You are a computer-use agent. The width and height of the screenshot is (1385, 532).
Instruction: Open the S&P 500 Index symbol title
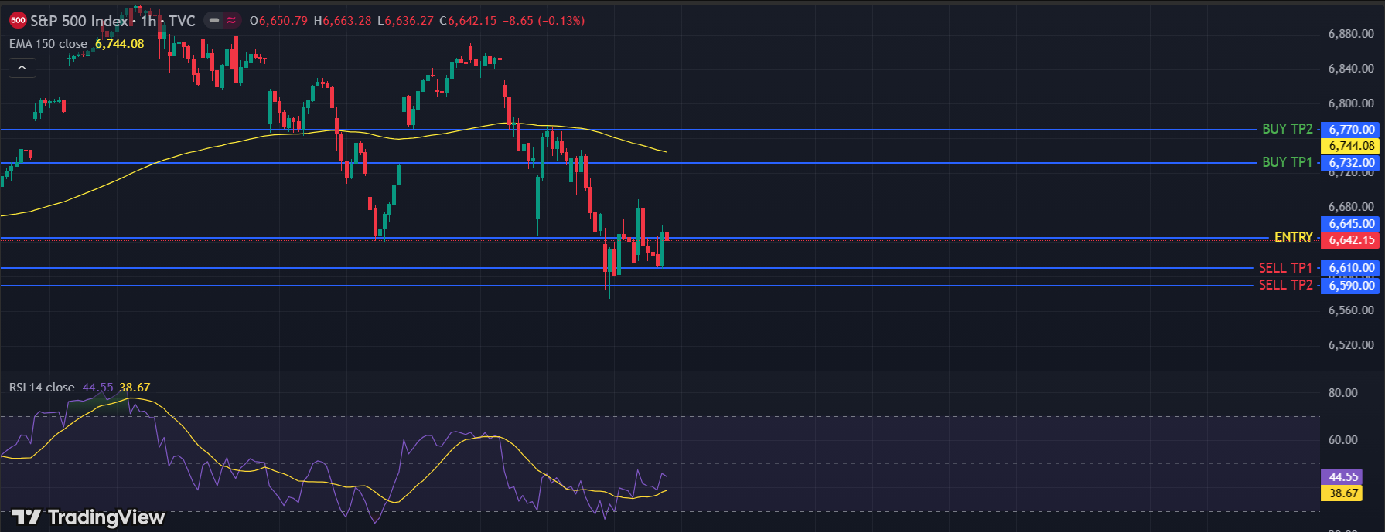[x=79, y=21]
